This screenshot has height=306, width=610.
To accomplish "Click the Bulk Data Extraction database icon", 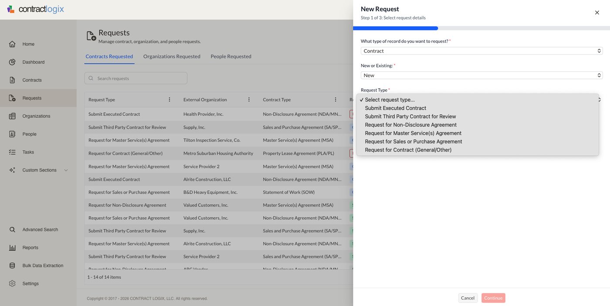I will click(x=12, y=266).
